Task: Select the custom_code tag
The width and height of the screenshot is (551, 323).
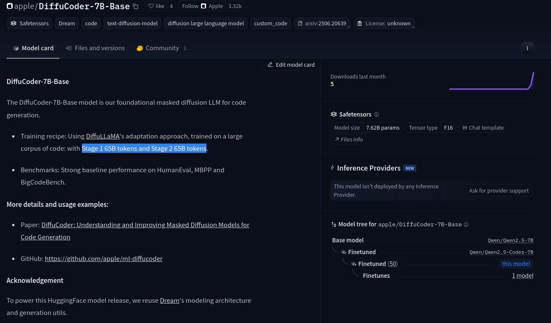Action: [x=271, y=24]
